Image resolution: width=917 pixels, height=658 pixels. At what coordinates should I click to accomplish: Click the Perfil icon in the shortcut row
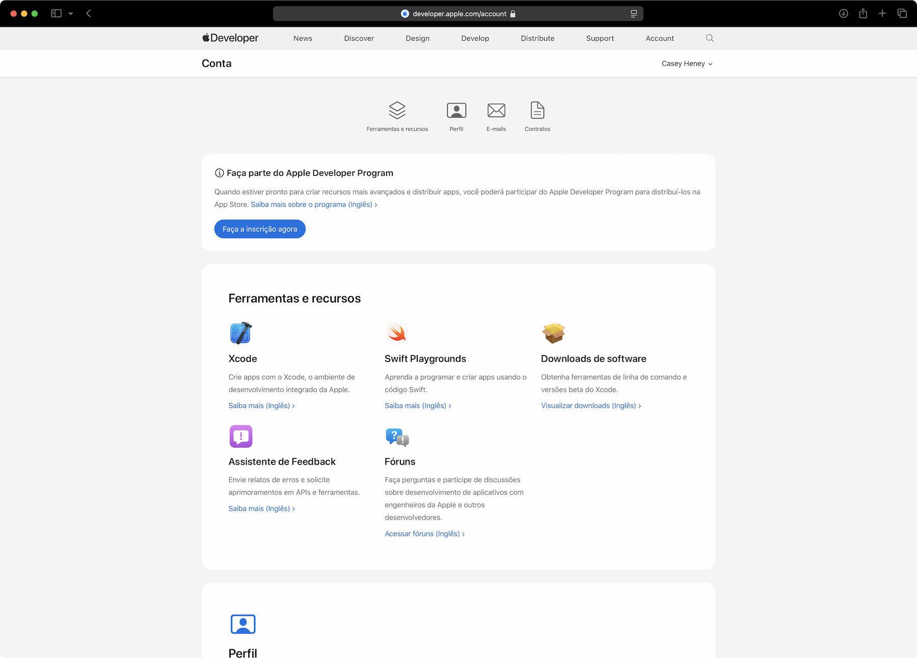click(456, 110)
